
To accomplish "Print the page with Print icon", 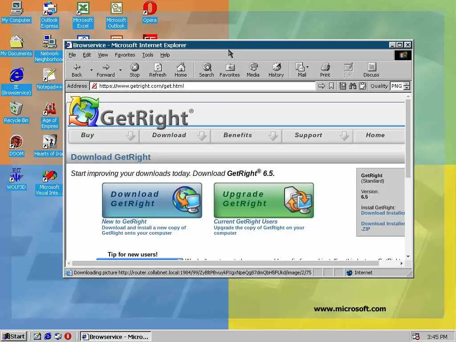I will tap(325, 70).
